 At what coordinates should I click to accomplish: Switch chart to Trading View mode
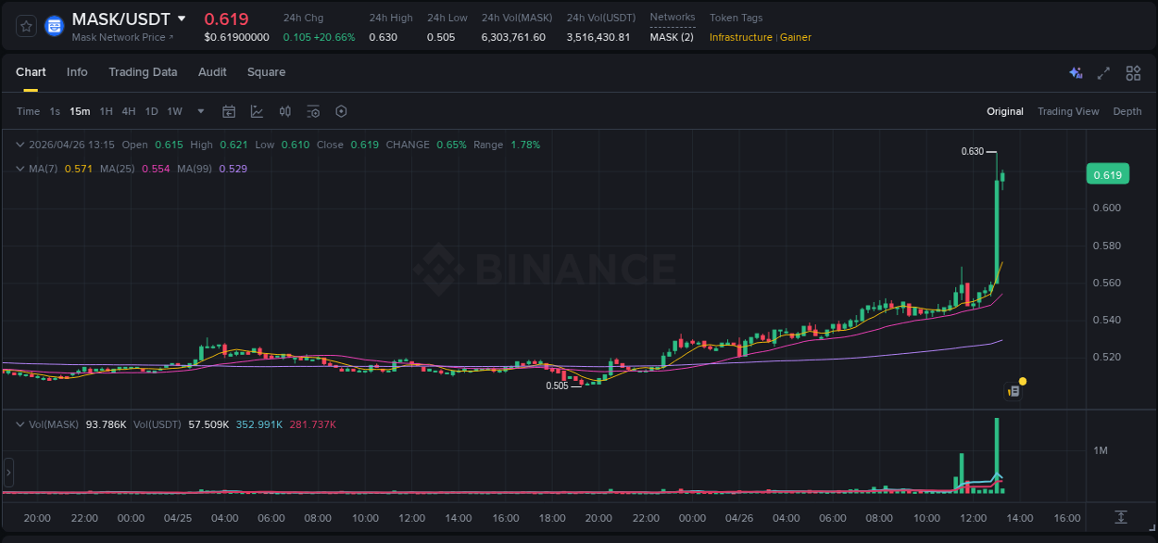pyautogui.click(x=1068, y=111)
